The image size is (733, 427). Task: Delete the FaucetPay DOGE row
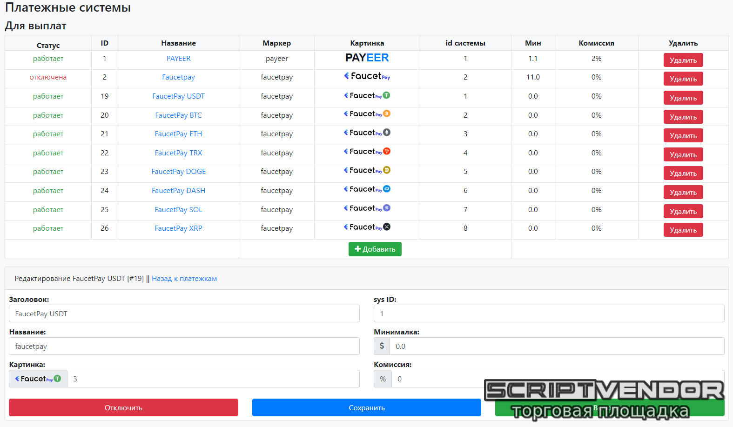[x=683, y=173]
